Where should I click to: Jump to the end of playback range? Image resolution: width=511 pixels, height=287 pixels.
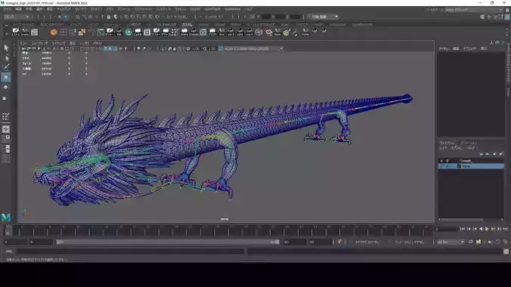505,230
